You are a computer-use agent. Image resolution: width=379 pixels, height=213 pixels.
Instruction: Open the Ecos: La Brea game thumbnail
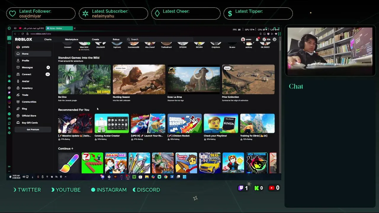point(194,80)
